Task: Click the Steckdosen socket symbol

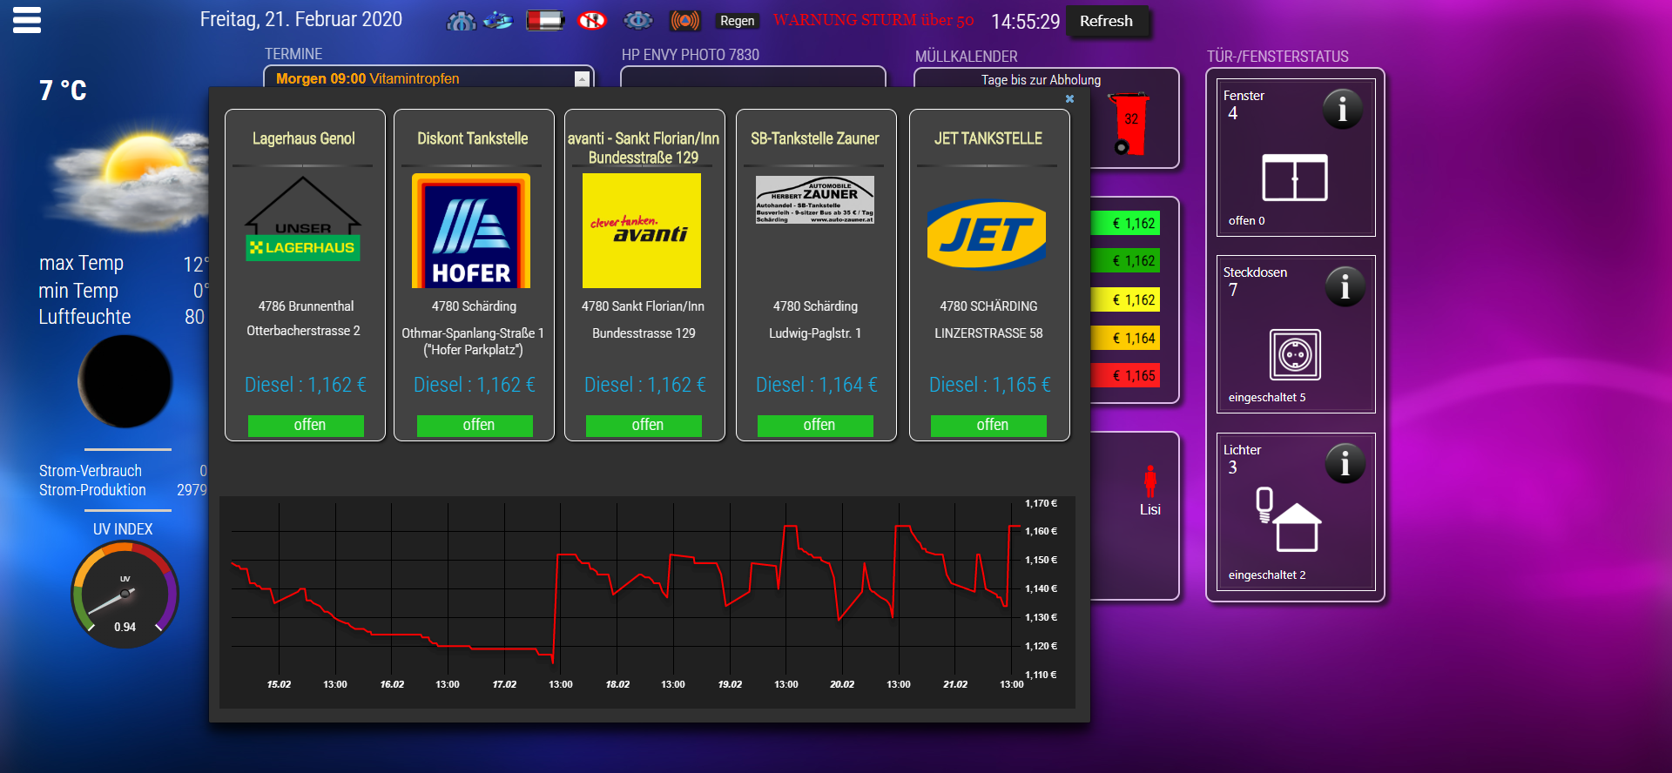Action: tap(1295, 355)
